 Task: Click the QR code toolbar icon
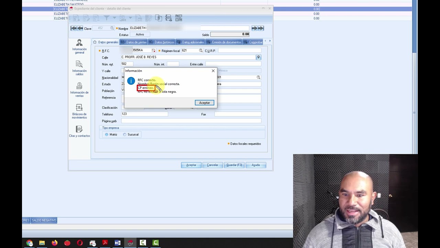coord(179,18)
